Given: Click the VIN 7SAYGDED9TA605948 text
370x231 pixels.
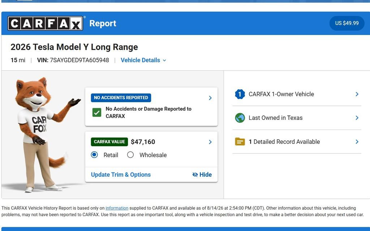Looking at the screenshot, I should click(73, 60).
